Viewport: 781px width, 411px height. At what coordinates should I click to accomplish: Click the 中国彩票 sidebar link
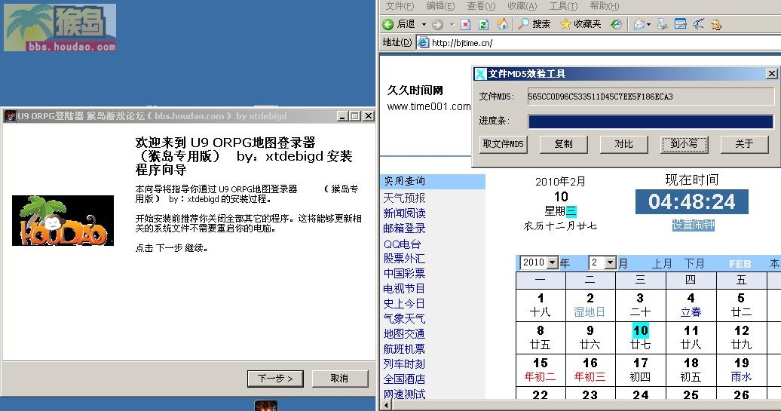tap(404, 274)
